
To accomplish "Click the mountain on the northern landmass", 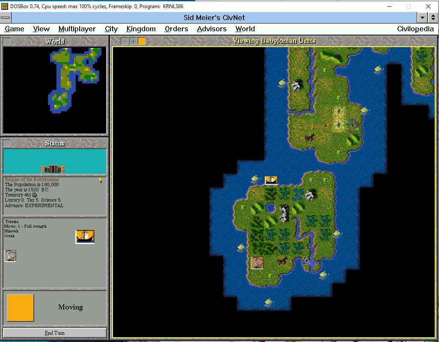I will click(297, 85).
